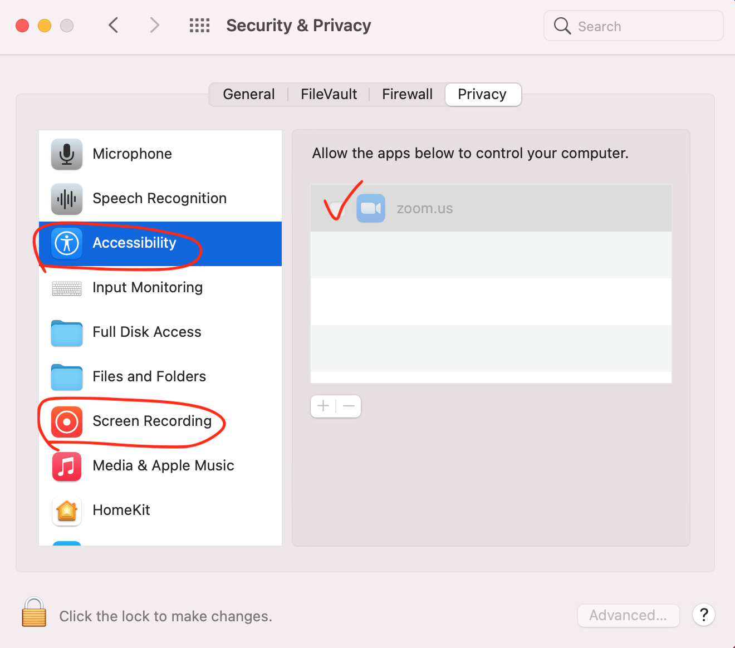Screen dimensions: 735x648
Task: Select the Input Monitoring keyboard icon
Action: [x=67, y=288]
